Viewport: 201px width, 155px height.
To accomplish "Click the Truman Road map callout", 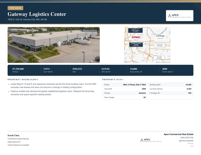I will click(x=159, y=45).
